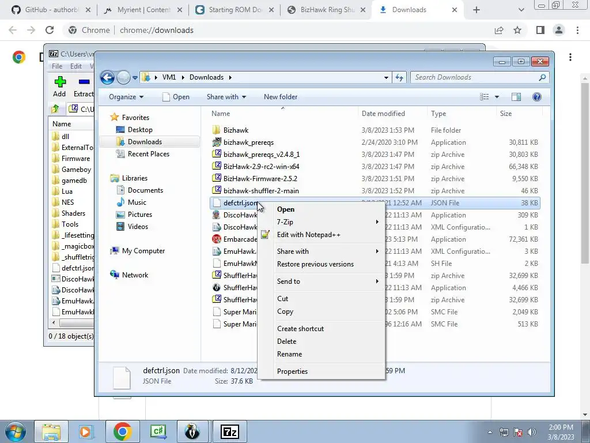This screenshot has width=590, height=443.
Task: Open the Edit menu in 7-Zip window
Action: click(x=75, y=66)
